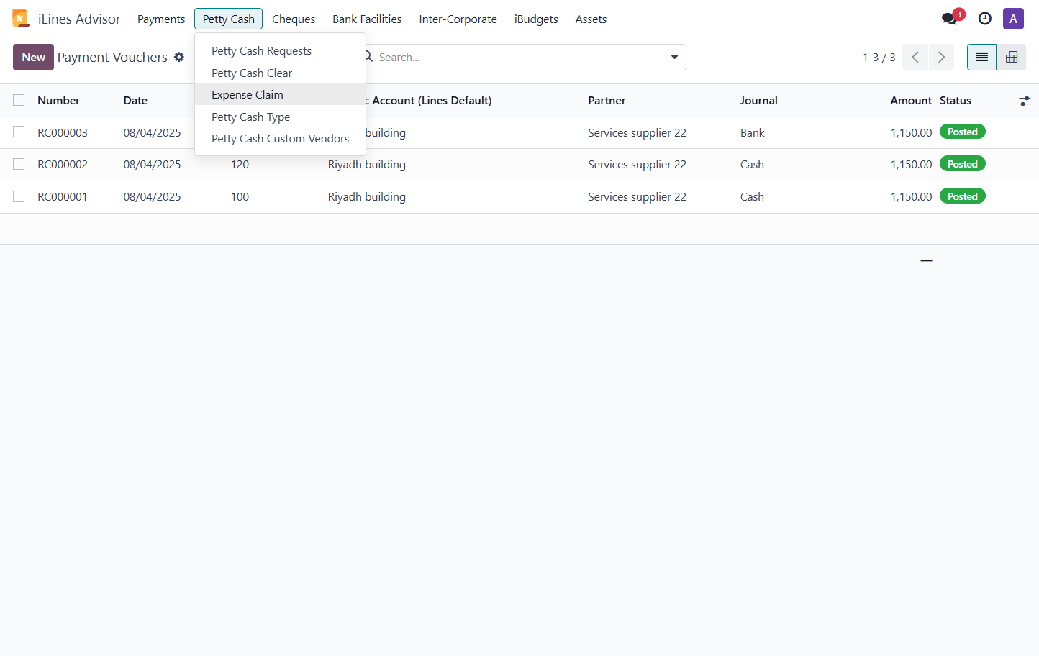The width and height of the screenshot is (1039, 656).
Task: Click the gear icon beside Payment Vouchers
Action: [x=179, y=57]
